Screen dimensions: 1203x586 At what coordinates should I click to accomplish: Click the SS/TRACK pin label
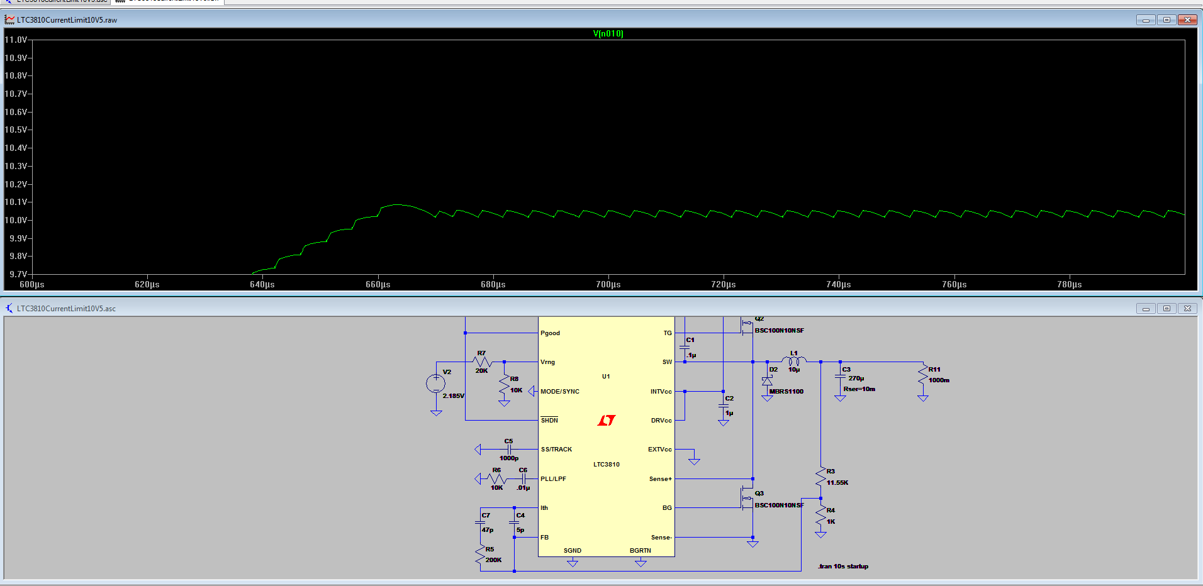point(556,450)
